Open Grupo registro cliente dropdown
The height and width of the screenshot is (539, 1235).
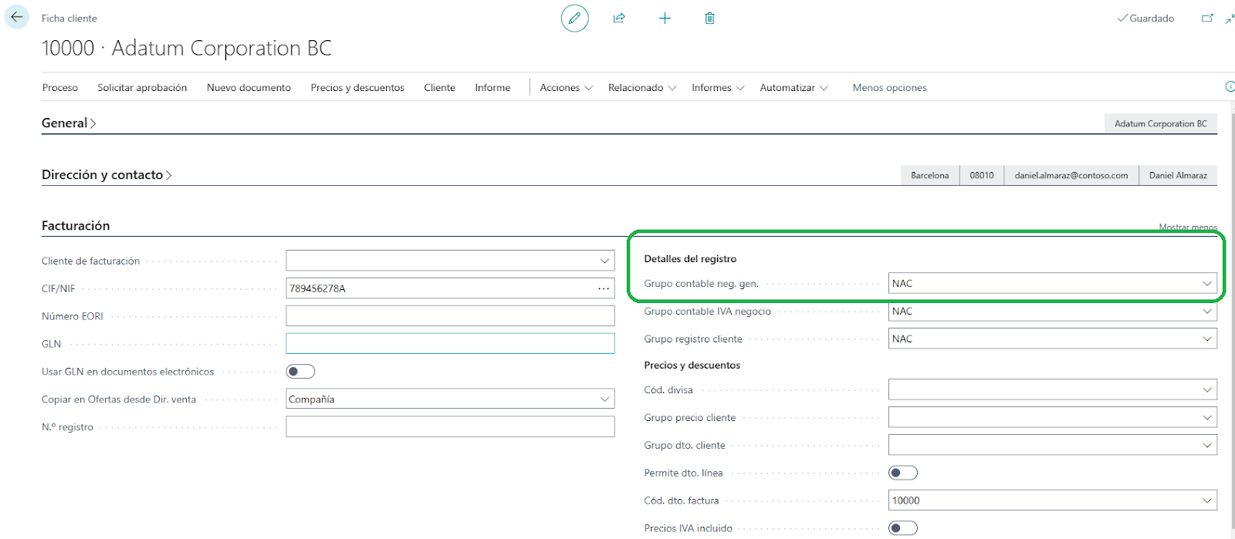click(1207, 339)
